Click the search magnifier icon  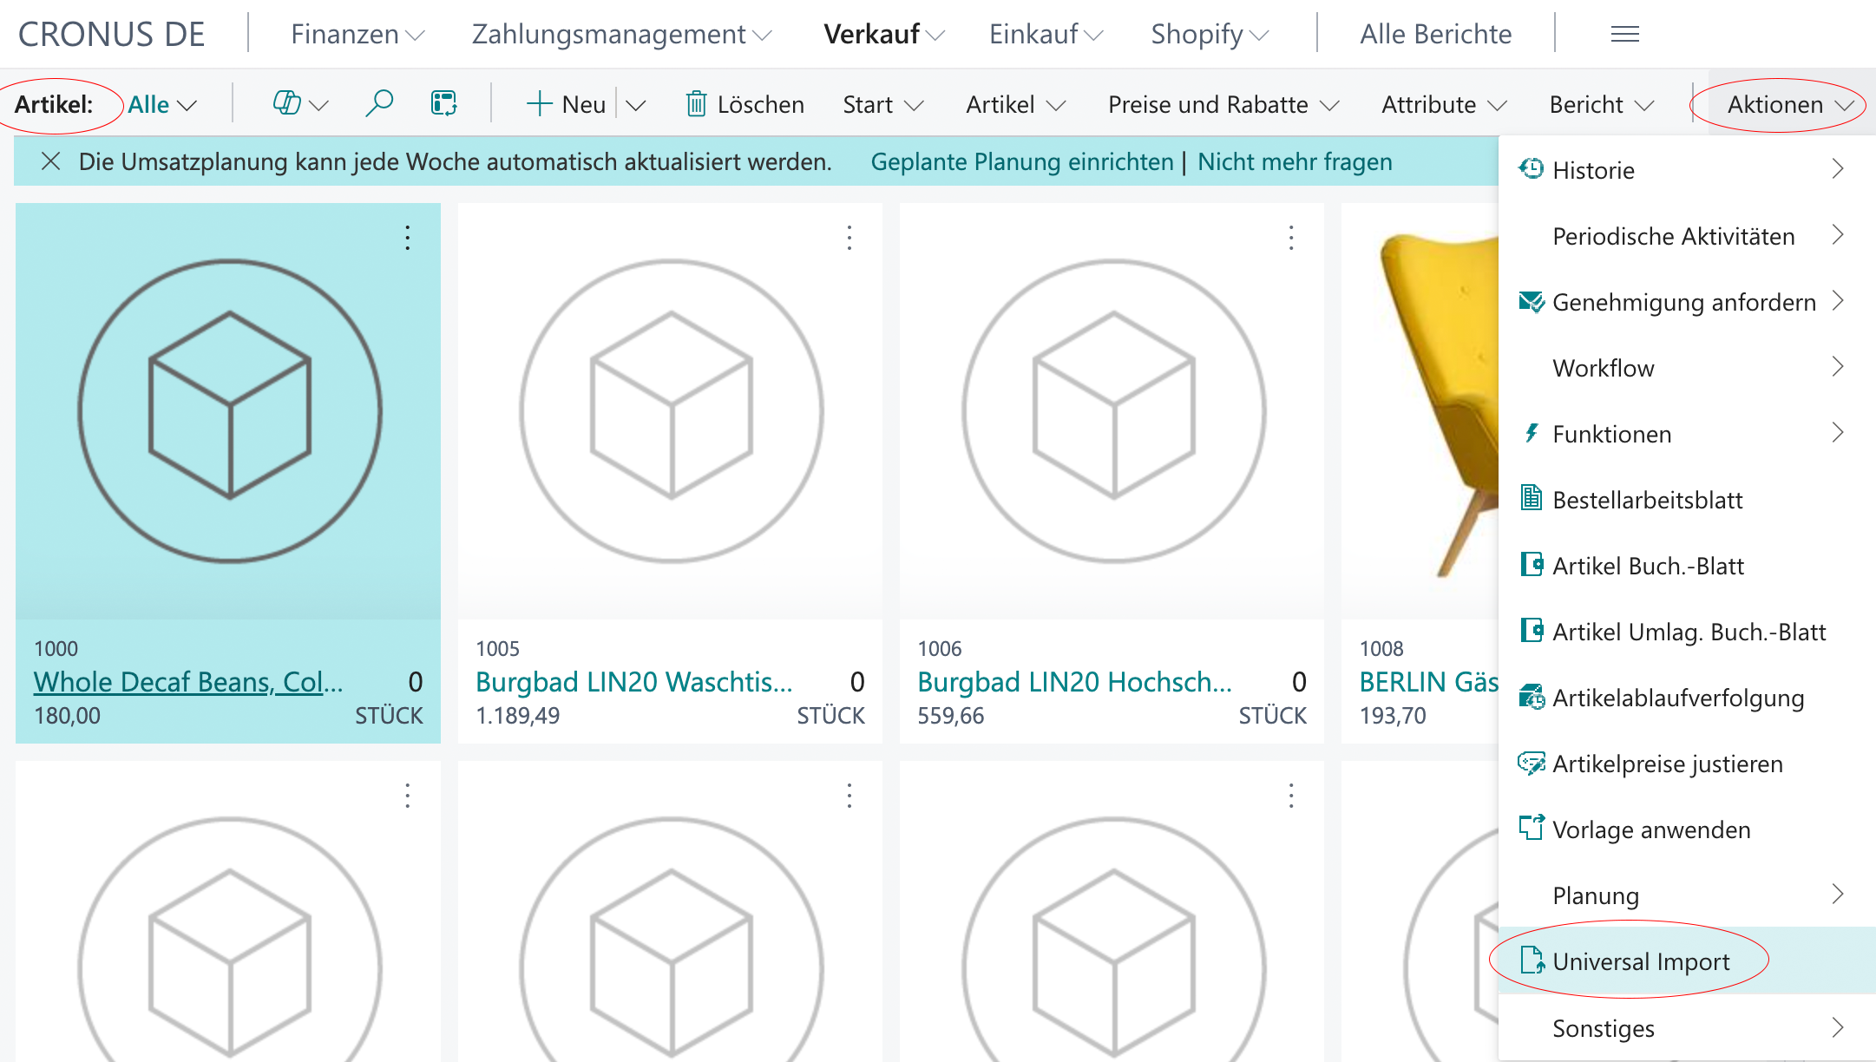pyautogui.click(x=379, y=104)
